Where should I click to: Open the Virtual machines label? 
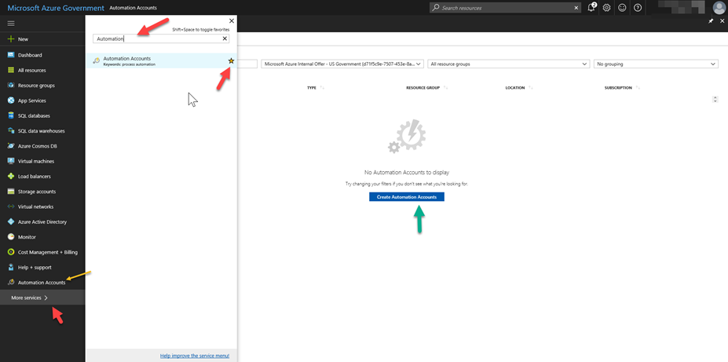point(36,161)
